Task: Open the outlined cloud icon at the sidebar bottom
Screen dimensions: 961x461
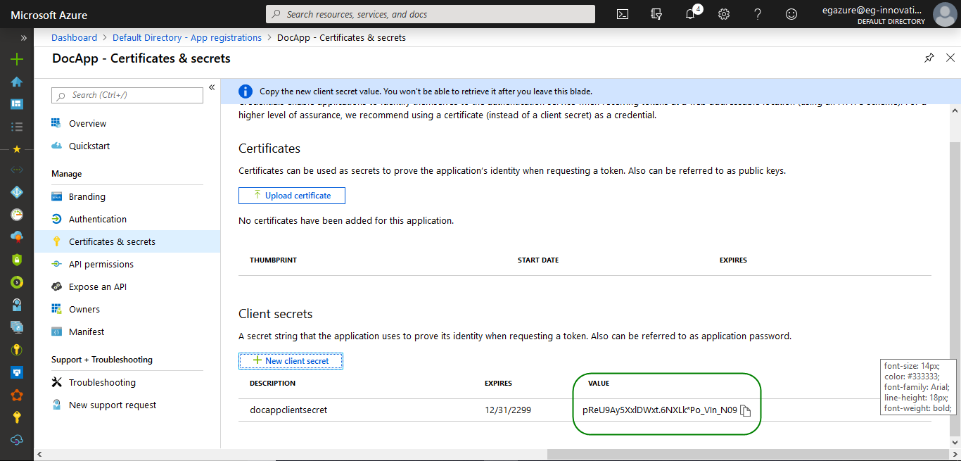Action: (17, 440)
